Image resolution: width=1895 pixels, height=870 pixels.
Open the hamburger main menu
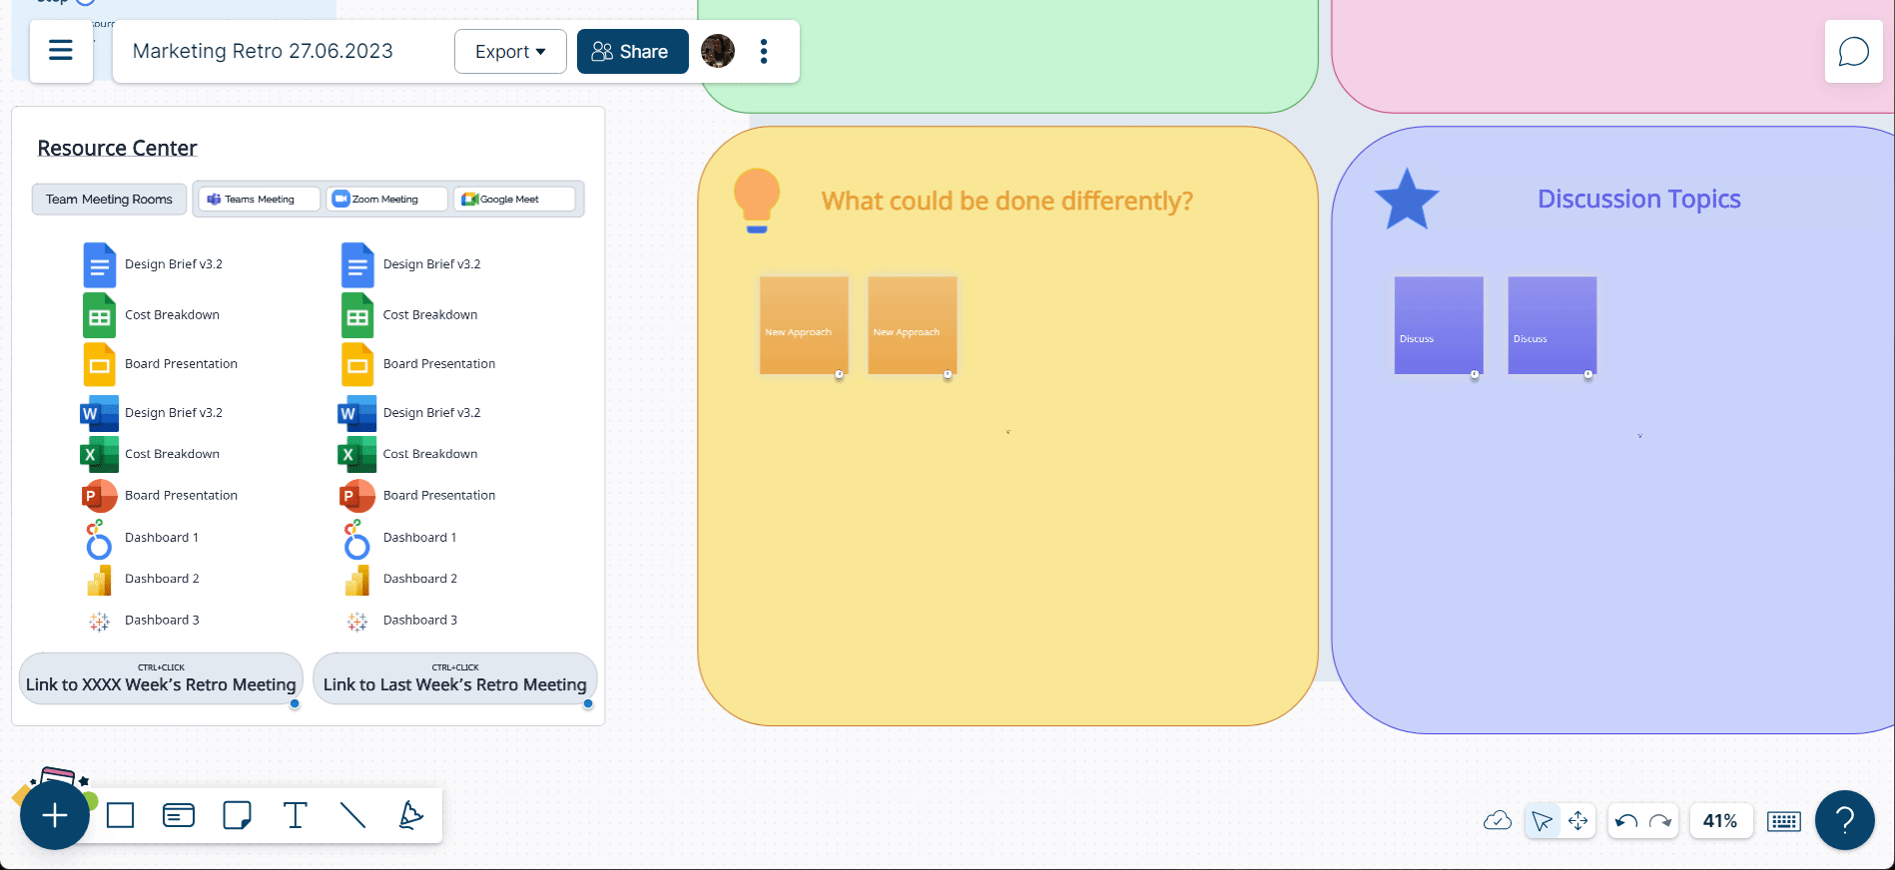click(61, 50)
